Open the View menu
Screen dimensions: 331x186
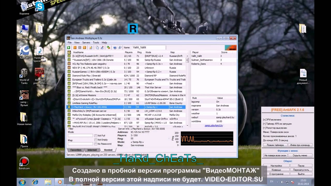(77, 43)
